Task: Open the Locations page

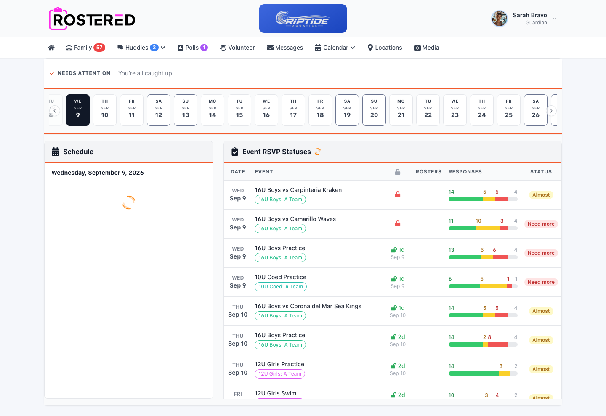Action: 385,48
